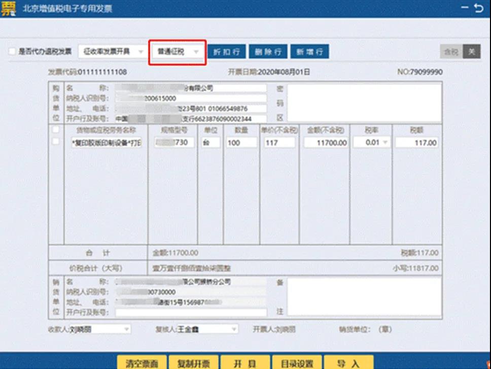This screenshot has width=491, height=369.
Task: Click the 票 invoice app icon
Action: (x=9, y=8)
